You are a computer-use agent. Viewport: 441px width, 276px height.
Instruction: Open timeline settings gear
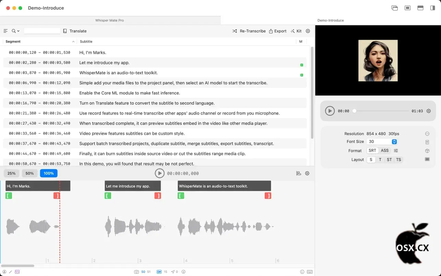[x=307, y=173]
